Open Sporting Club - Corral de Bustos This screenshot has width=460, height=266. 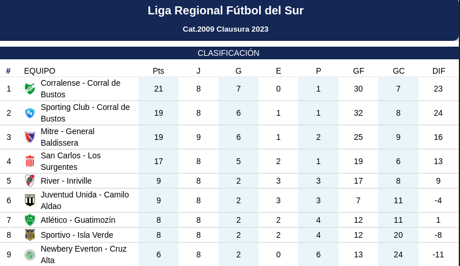point(85,113)
